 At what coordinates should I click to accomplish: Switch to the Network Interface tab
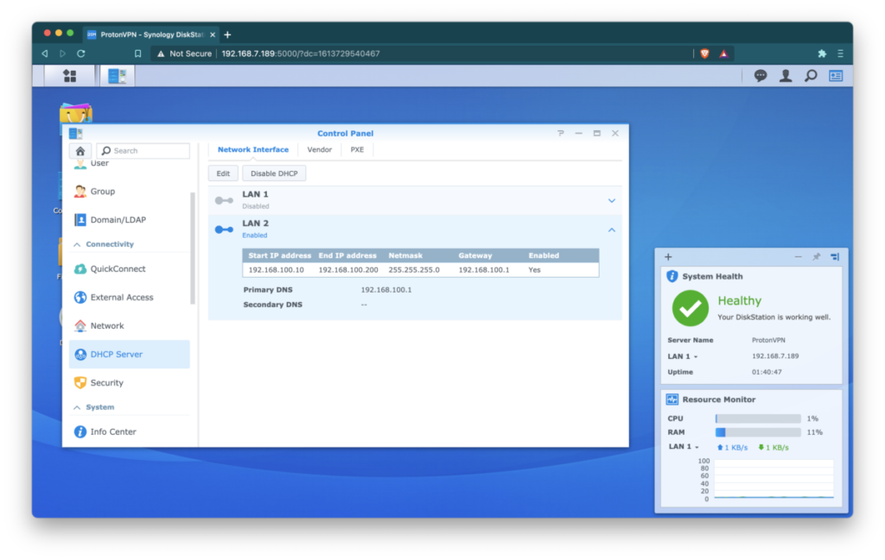coord(253,150)
